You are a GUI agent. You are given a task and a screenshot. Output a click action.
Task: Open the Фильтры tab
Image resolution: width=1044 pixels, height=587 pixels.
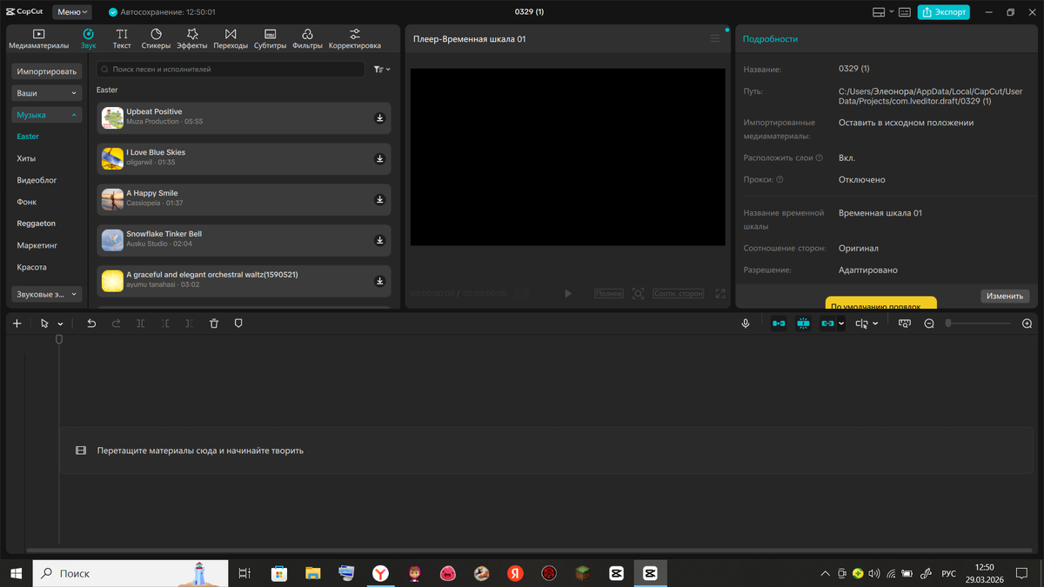[307, 38]
